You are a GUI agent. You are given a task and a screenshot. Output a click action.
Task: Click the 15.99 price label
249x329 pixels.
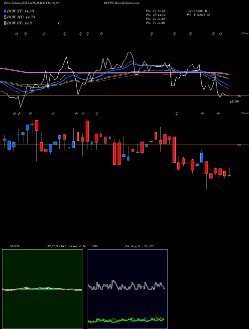tap(234, 102)
